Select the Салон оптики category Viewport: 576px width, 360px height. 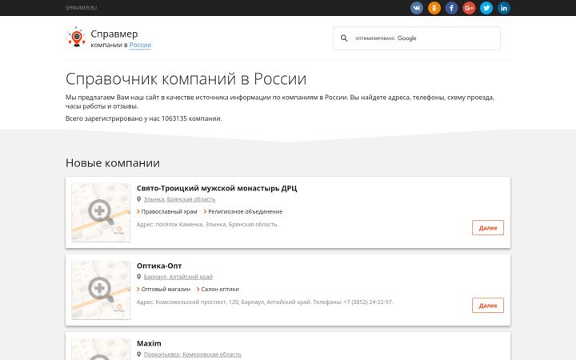pos(220,289)
